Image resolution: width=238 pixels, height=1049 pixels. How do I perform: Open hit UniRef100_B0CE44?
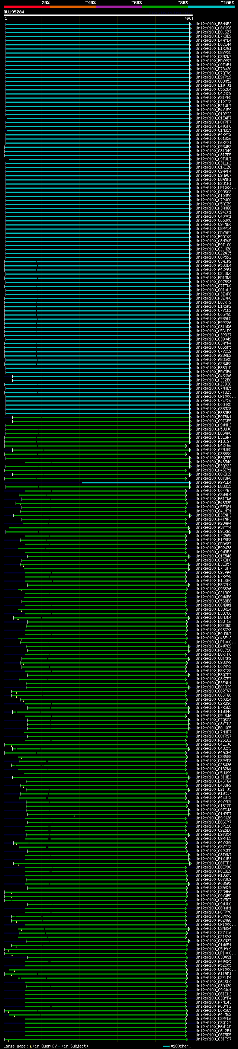pos(213,44)
